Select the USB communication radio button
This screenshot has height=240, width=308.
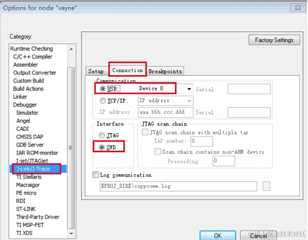[x=103, y=89]
